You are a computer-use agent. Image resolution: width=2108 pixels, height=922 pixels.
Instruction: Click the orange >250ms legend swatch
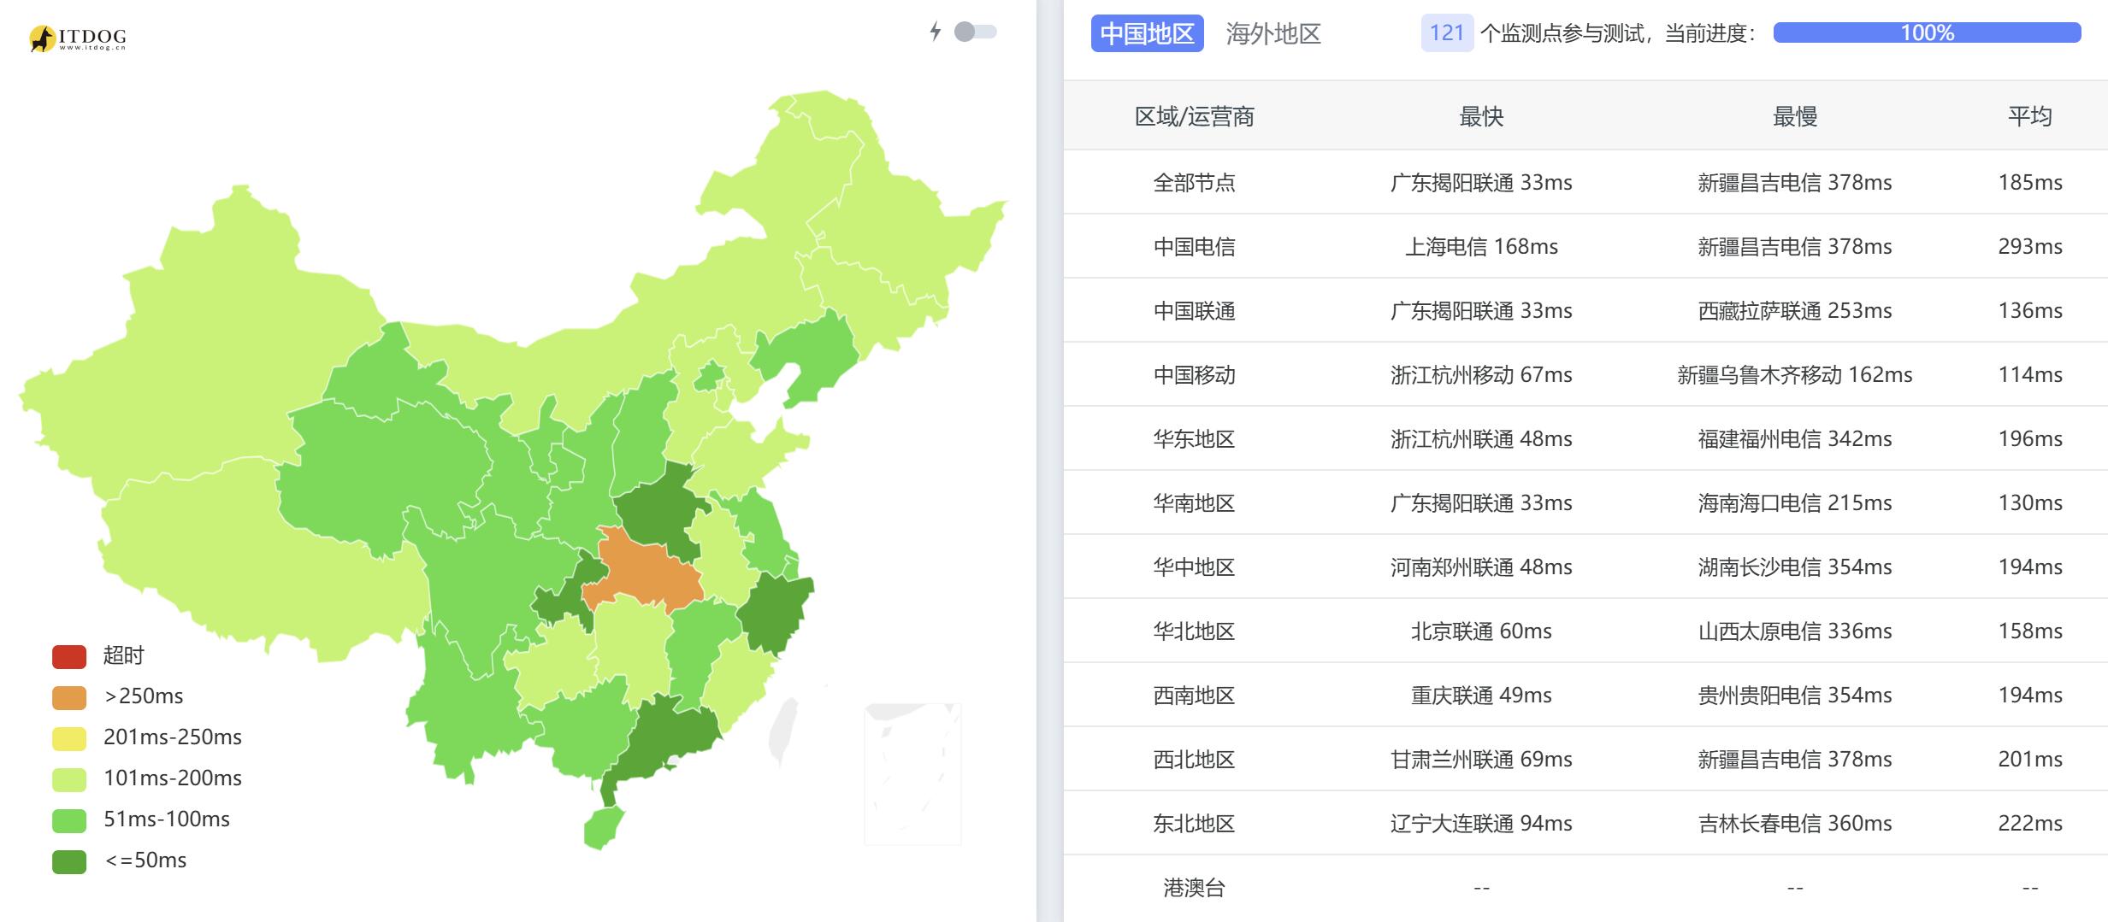pyautogui.click(x=69, y=697)
